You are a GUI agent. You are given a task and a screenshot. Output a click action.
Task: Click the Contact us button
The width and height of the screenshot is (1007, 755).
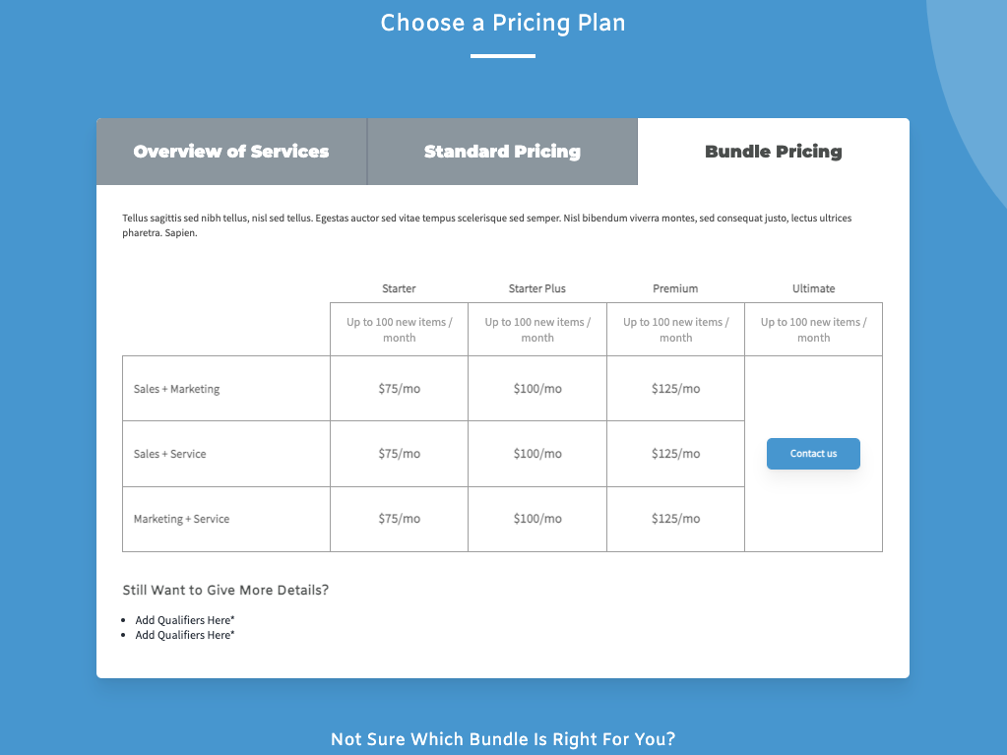(813, 454)
